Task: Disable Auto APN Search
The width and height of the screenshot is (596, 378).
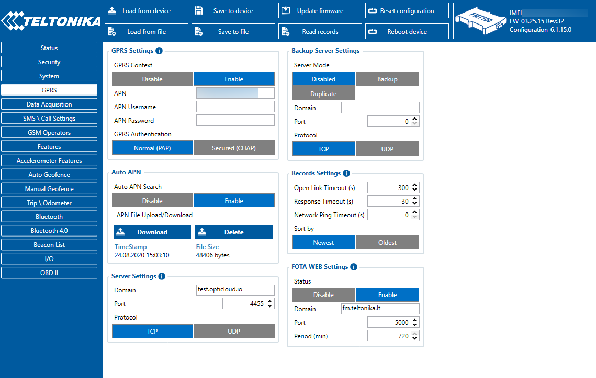Action: tap(152, 200)
